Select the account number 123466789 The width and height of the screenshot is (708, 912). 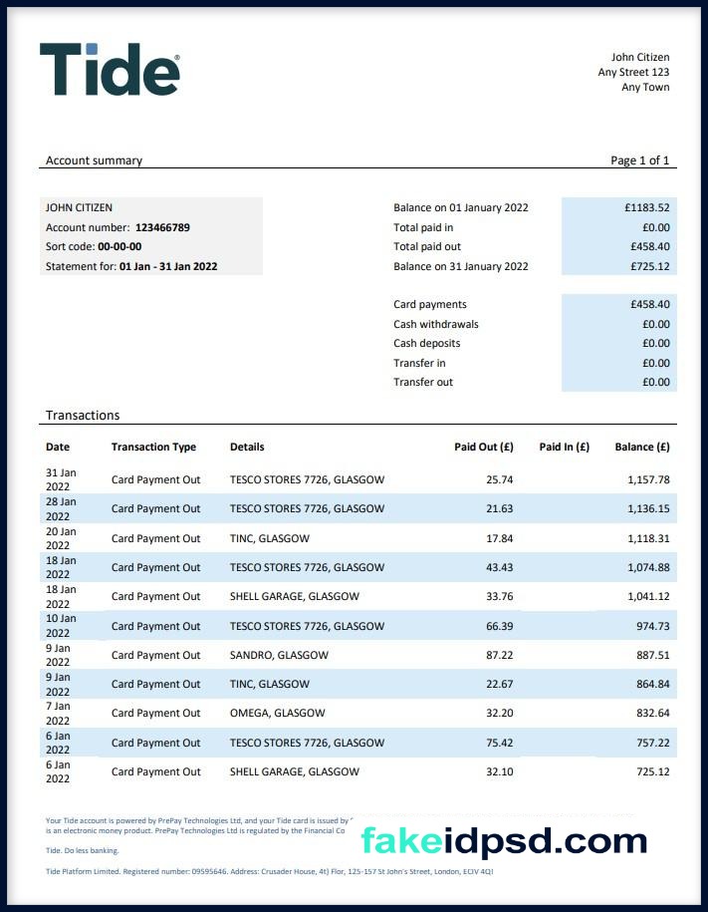coord(162,227)
